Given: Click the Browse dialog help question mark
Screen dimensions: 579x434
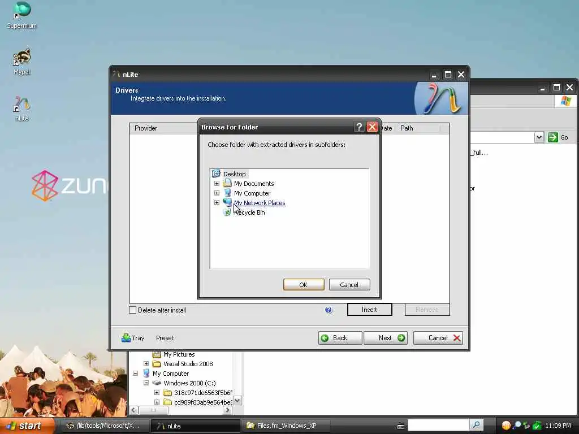Looking at the screenshot, I should 359,127.
